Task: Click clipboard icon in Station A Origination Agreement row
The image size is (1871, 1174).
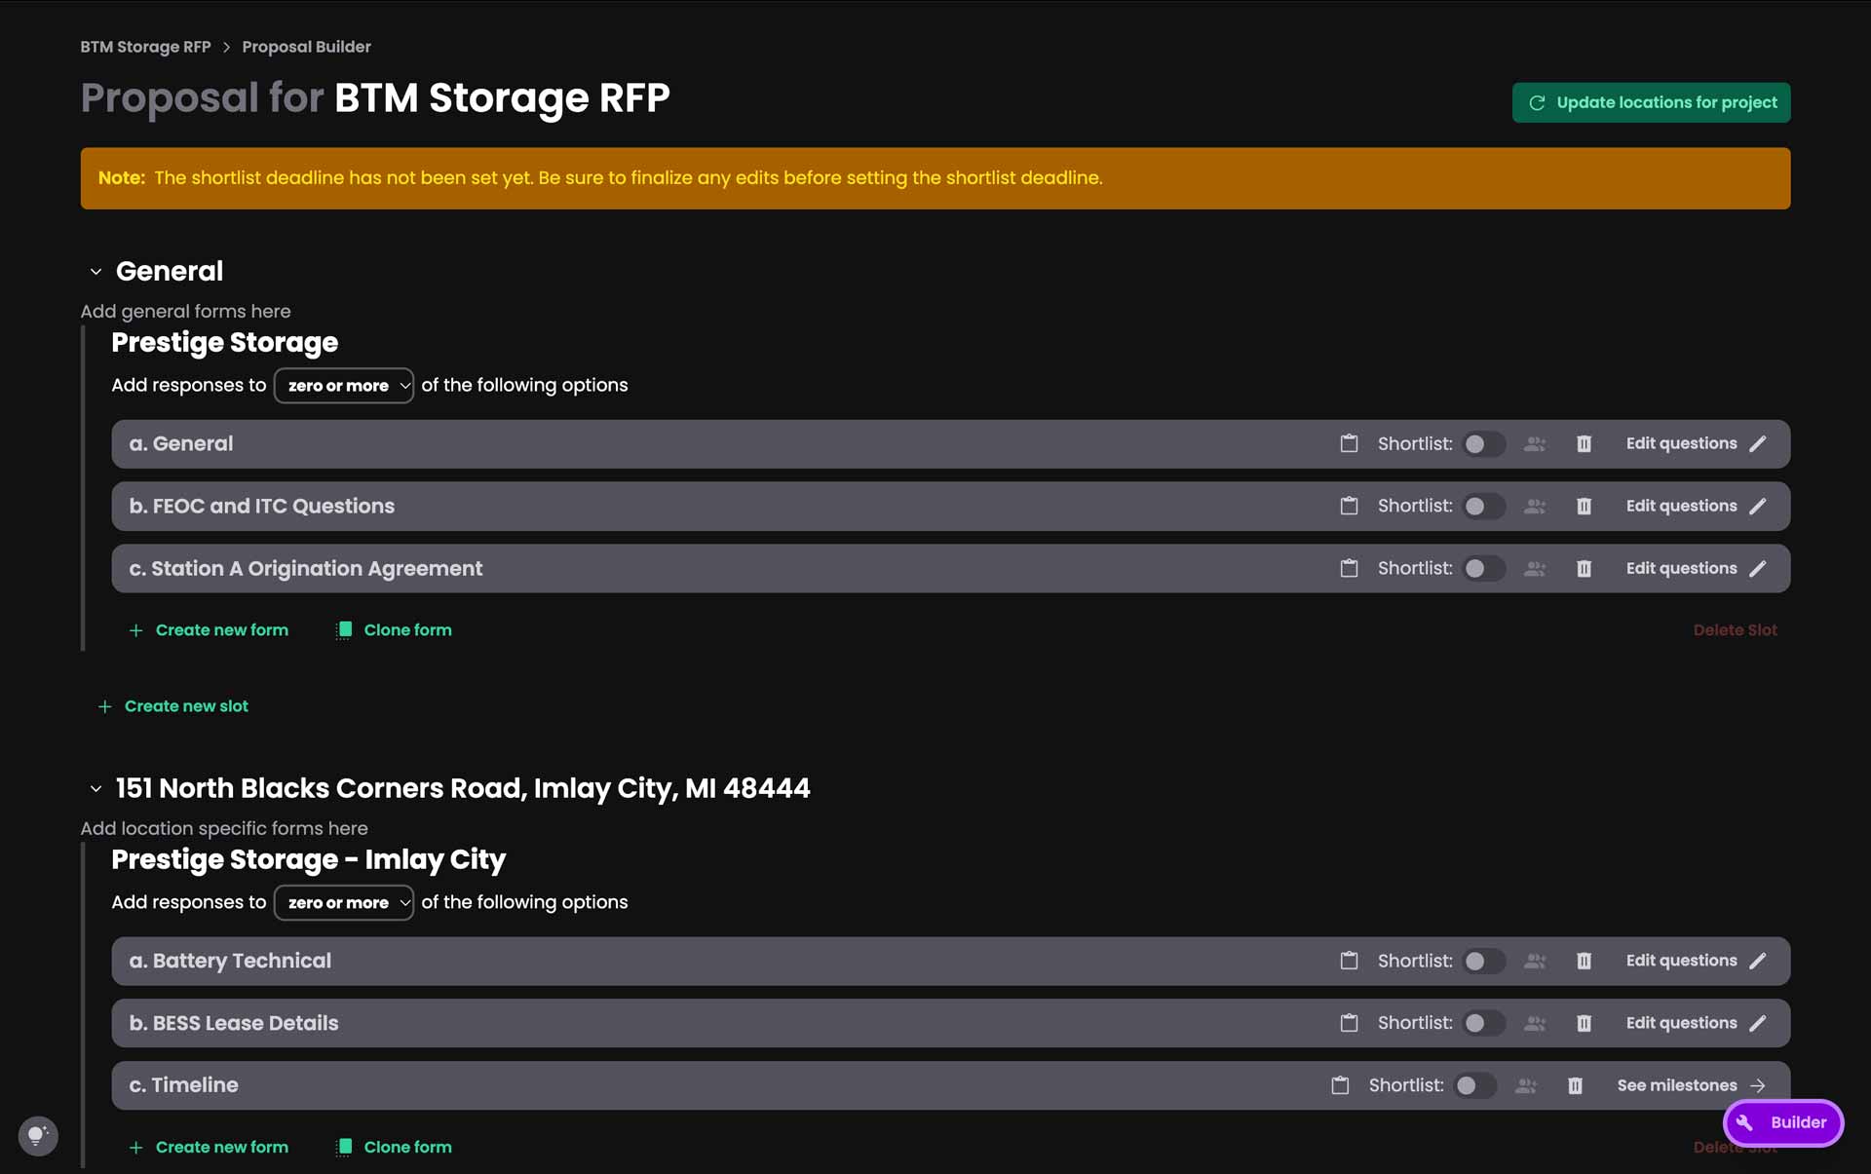Action: pyautogui.click(x=1349, y=568)
